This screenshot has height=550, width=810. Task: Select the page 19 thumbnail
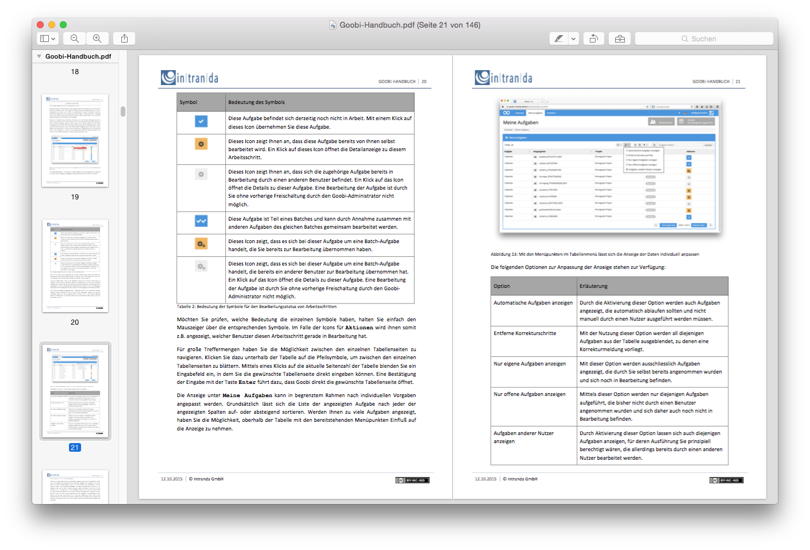75,140
